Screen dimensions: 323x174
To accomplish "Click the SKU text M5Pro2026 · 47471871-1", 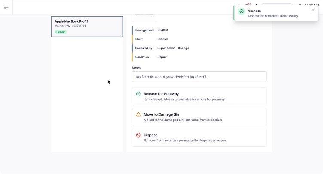I will 70,26.
